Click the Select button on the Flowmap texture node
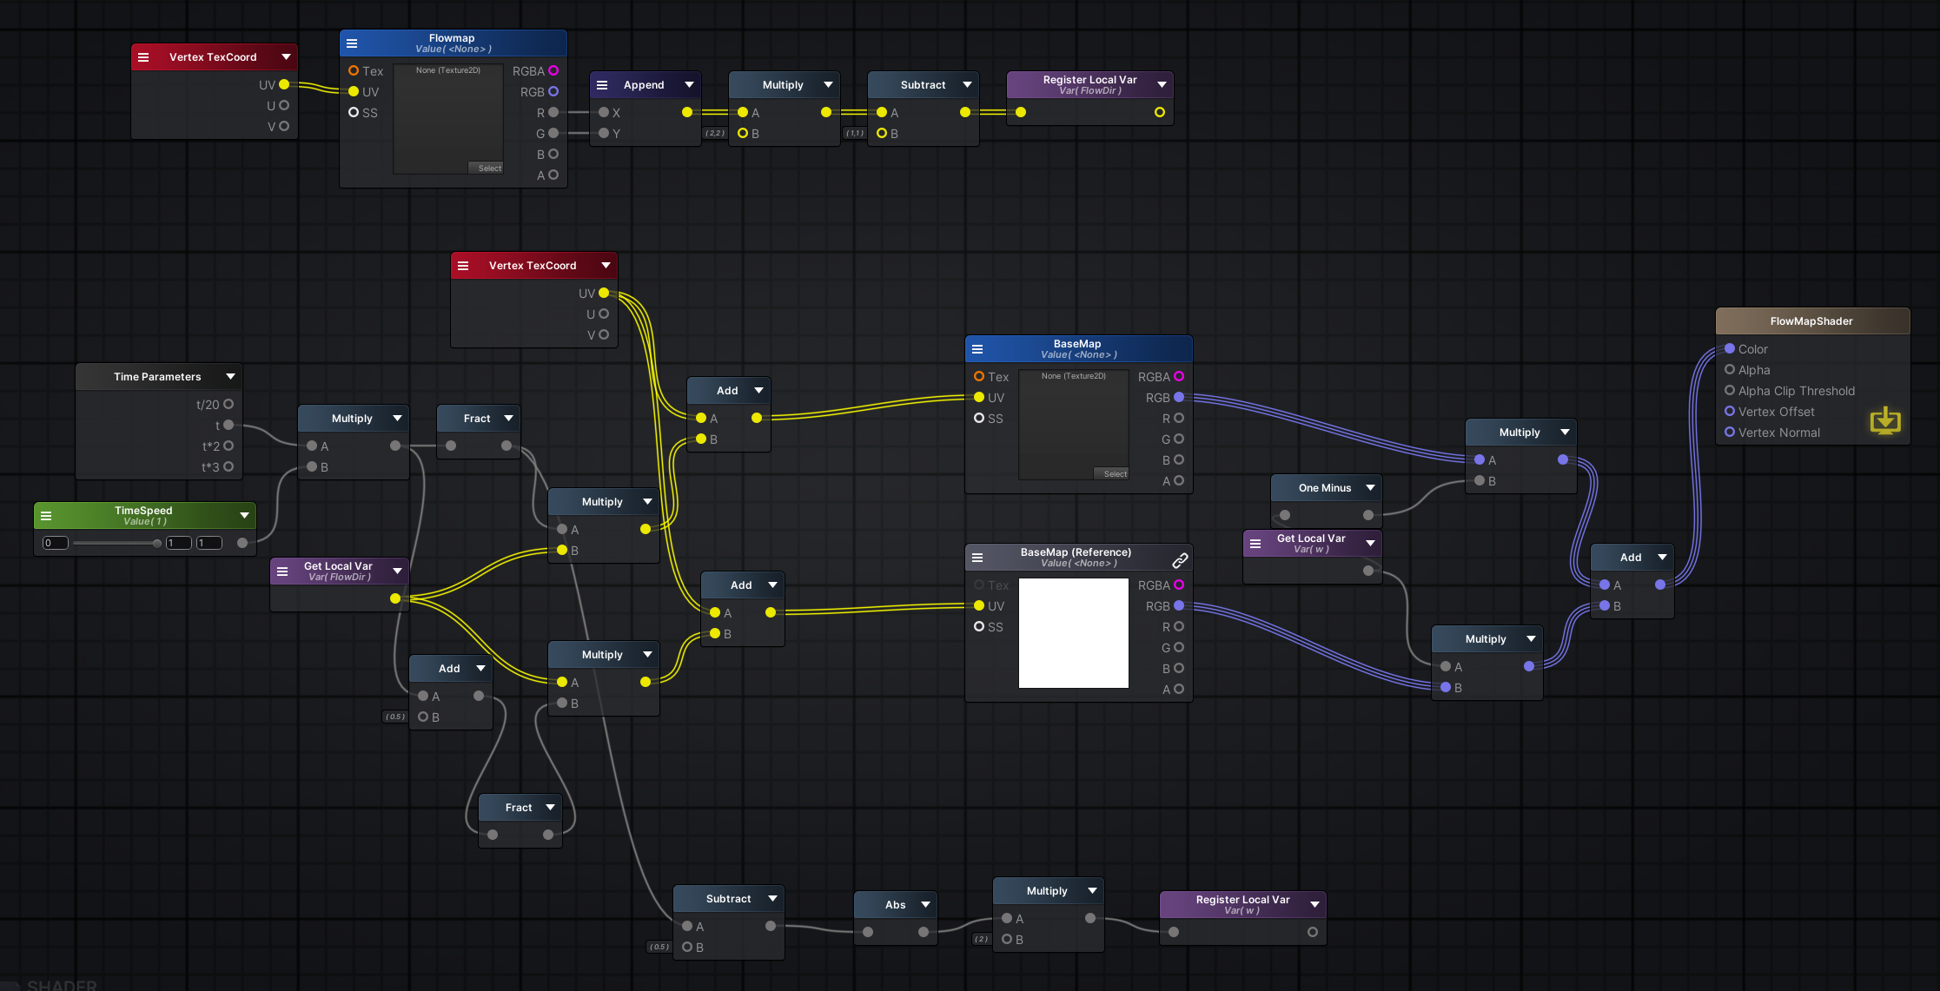Screen dimensions: 1940x991 click(x=487, y=168)
